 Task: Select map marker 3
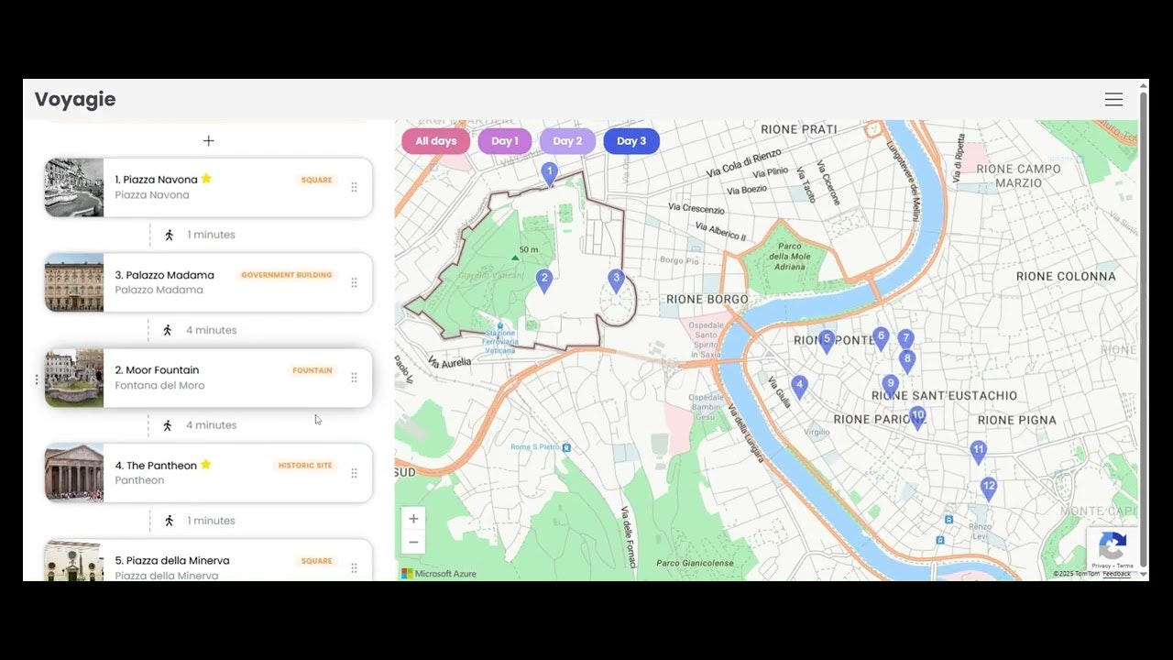pyautogui.click(x=616, y=280)
